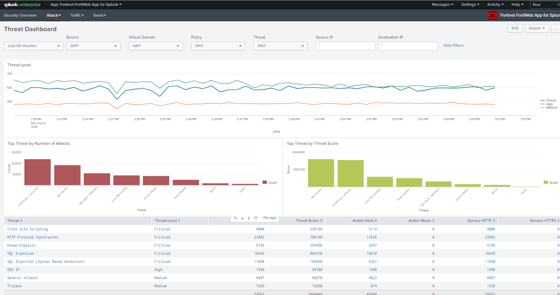Image resolution: width=560 pixels, height=295 pixels.
Task: Expand the Policy filter dropdown
Action: click(x=218, y=46)
